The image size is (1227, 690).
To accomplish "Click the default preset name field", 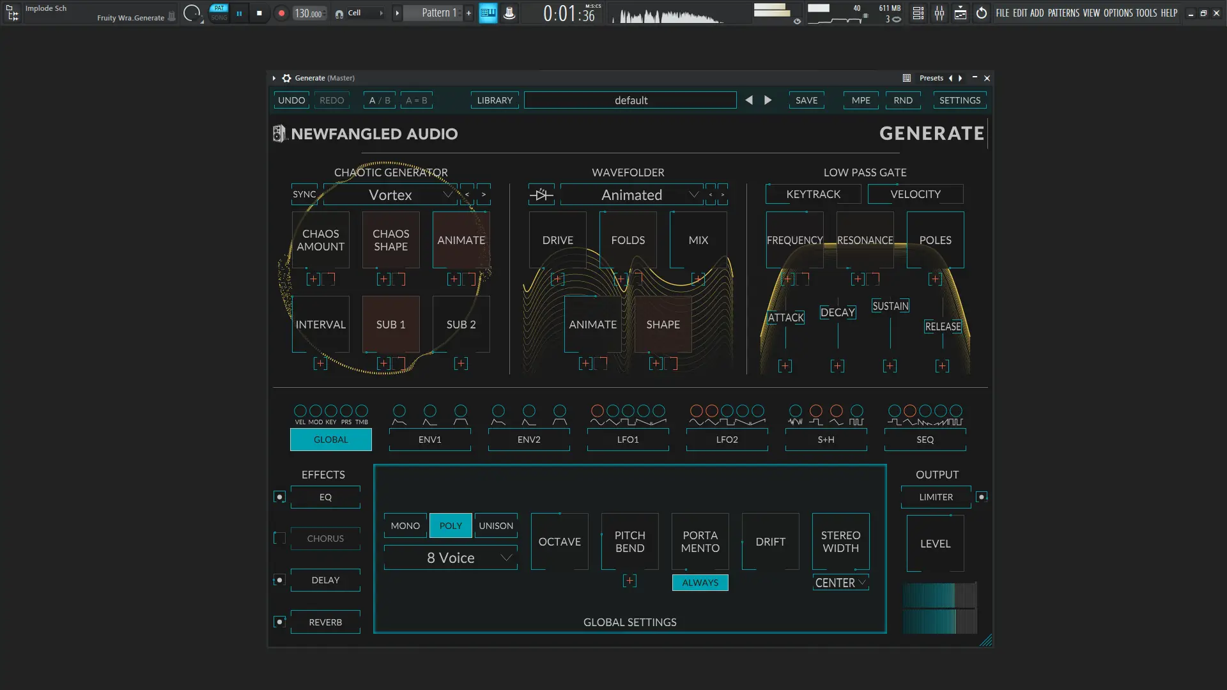I will point(630,100).
